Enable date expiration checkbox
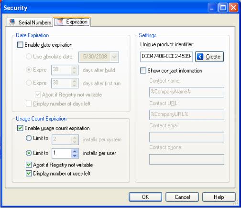This screenshot has width=241, height=208. click(x=20, y=45)
